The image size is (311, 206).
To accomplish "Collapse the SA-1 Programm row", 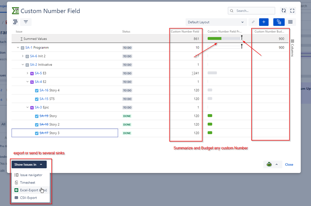I will coord(18,47).
